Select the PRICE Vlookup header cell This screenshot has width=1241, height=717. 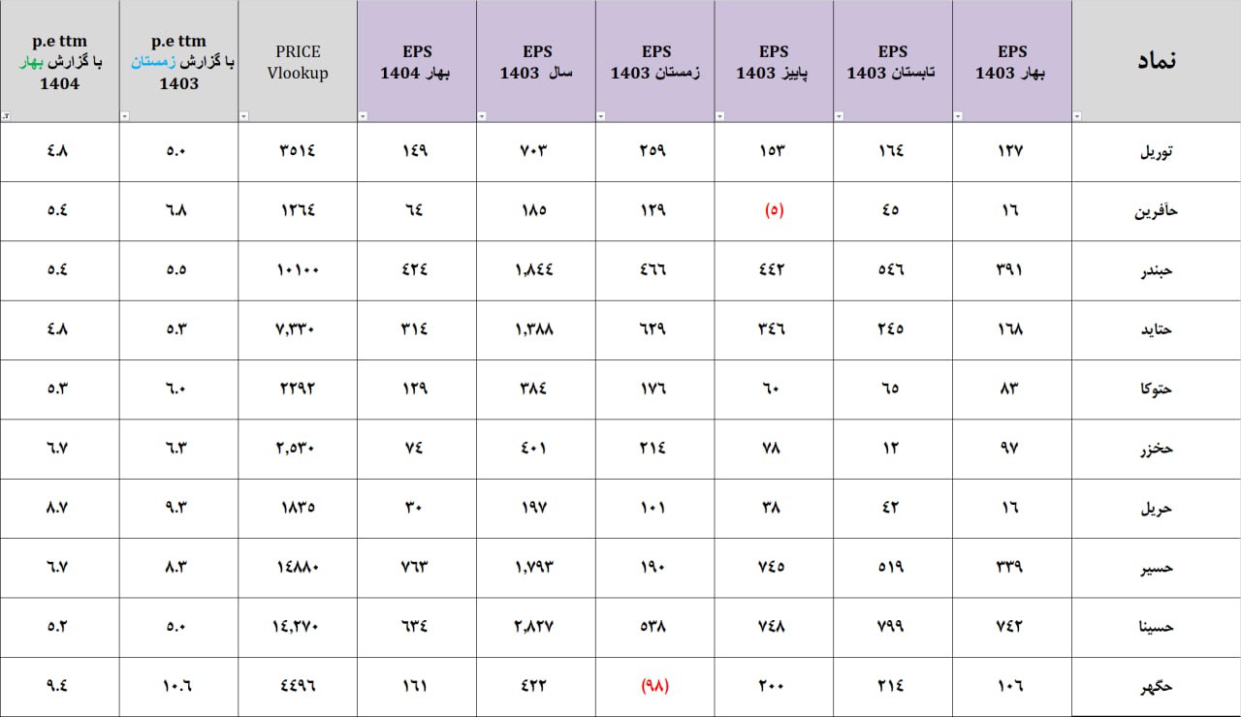298,61
